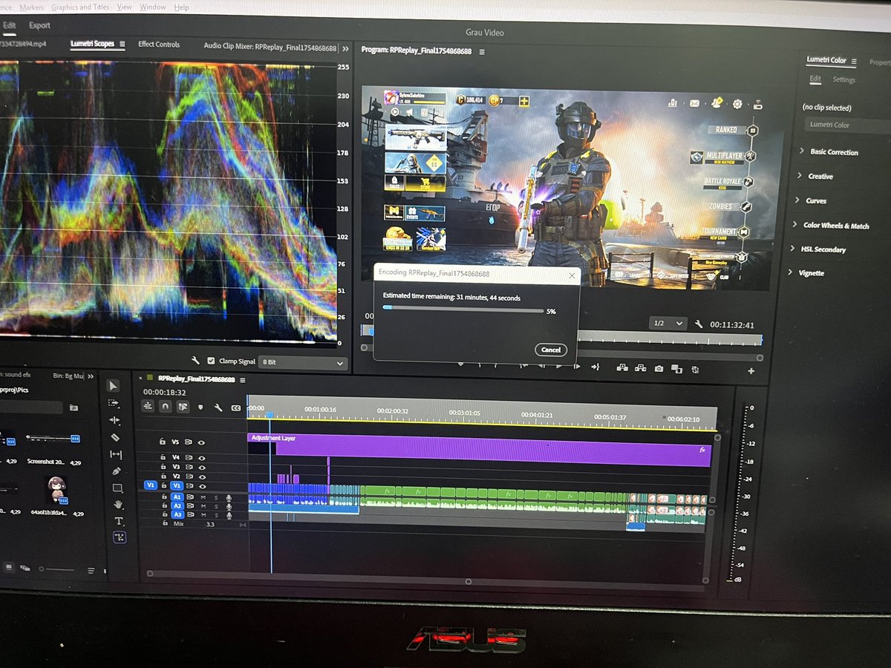Hide the V2 track with its eye icon
The width and height of the screenshot is (891, 668).
coord(201,476)
